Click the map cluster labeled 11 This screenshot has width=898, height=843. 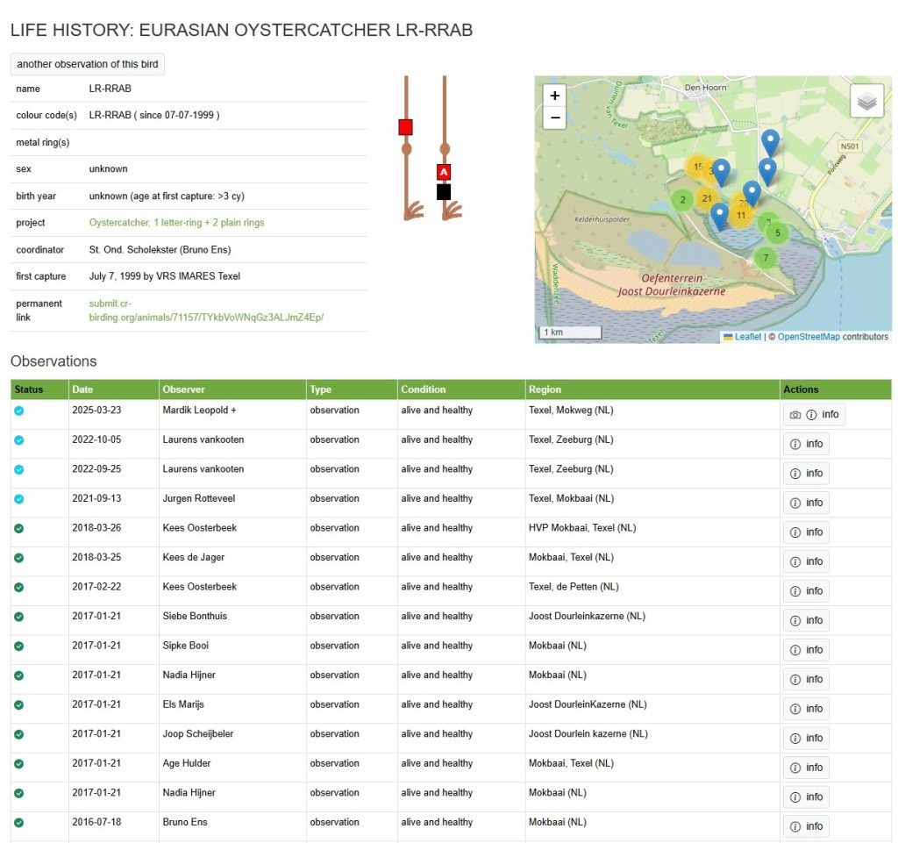[741, 215]
